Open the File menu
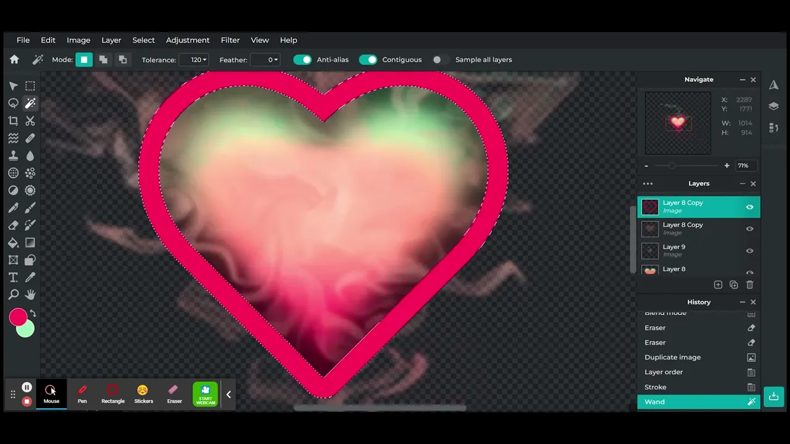 click(x=23, y=40)
